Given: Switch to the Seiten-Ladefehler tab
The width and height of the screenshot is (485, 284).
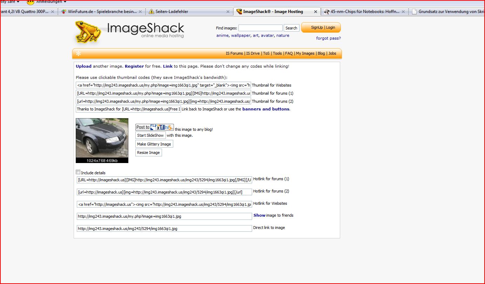Looking at the screenshot, I should coord(189,12).
